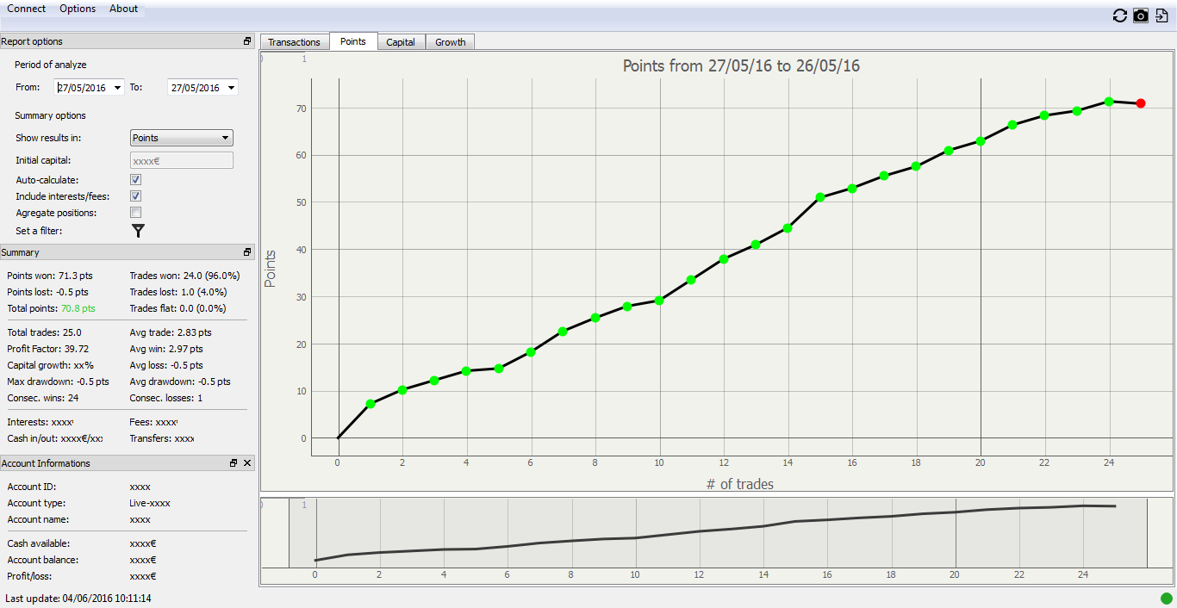Click Max drawdown -0.5 pts text

(59, 382)
